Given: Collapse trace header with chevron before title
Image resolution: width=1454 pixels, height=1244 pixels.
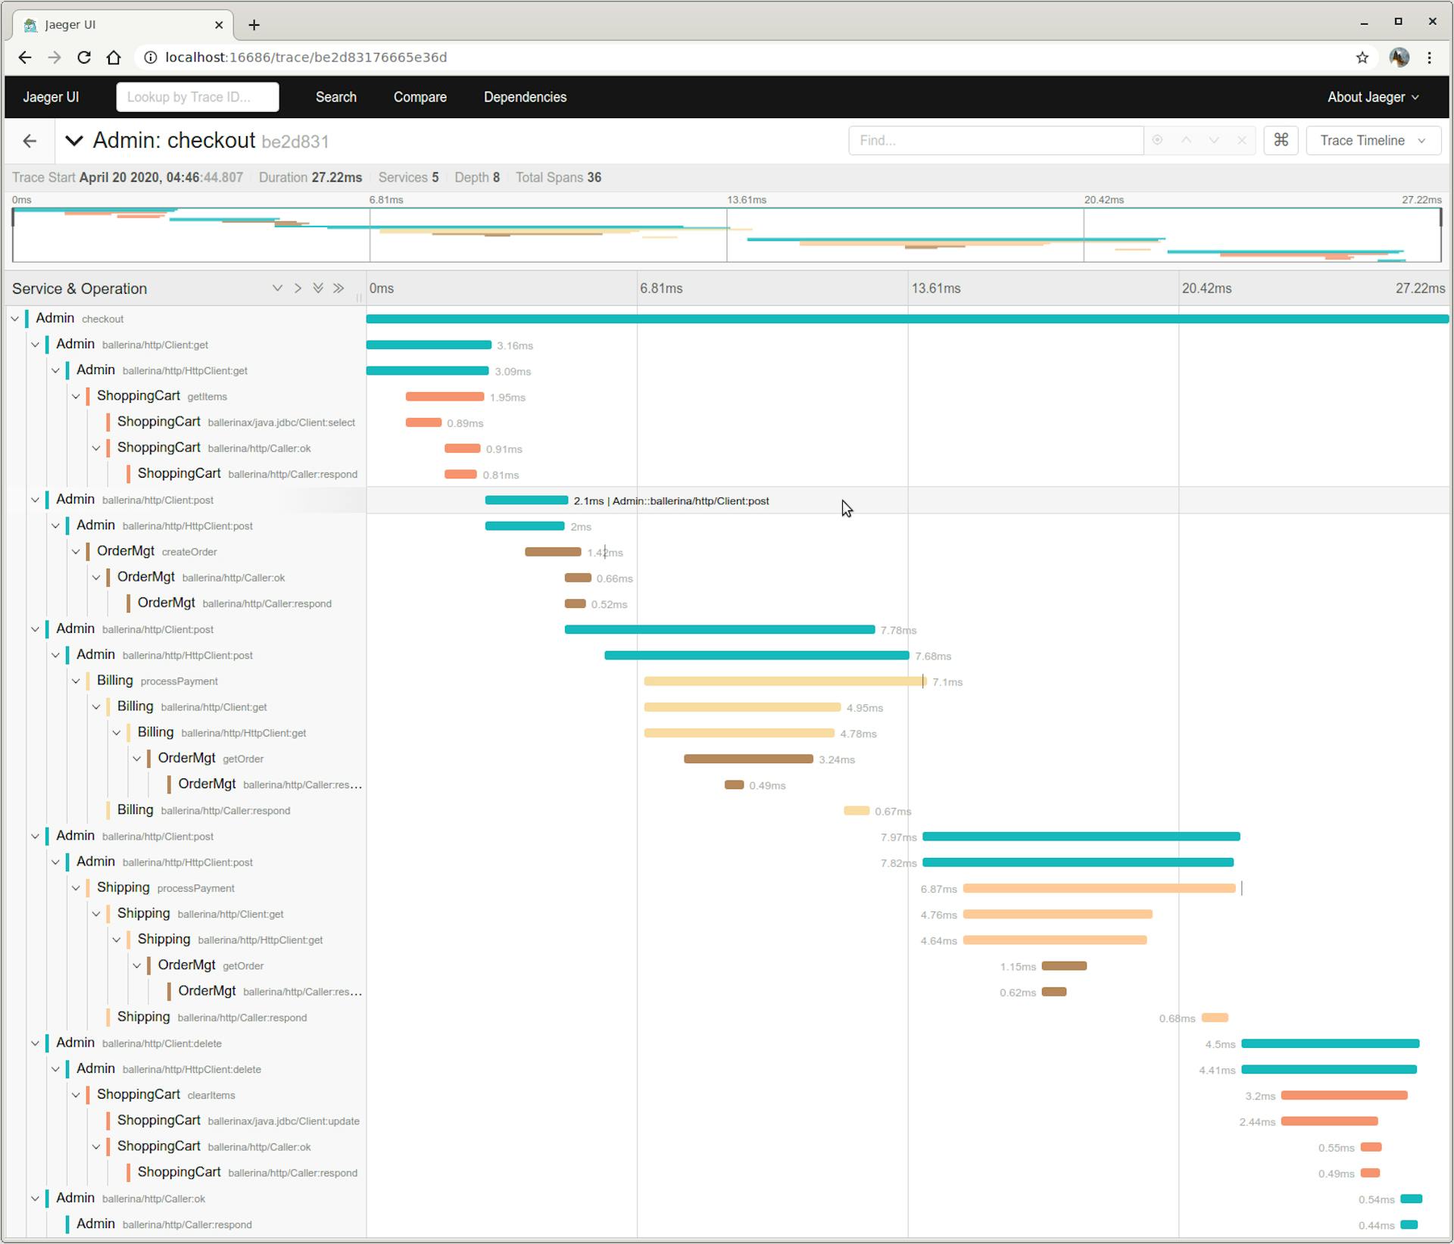Looking at the screenshot, I should pos(73,141).
